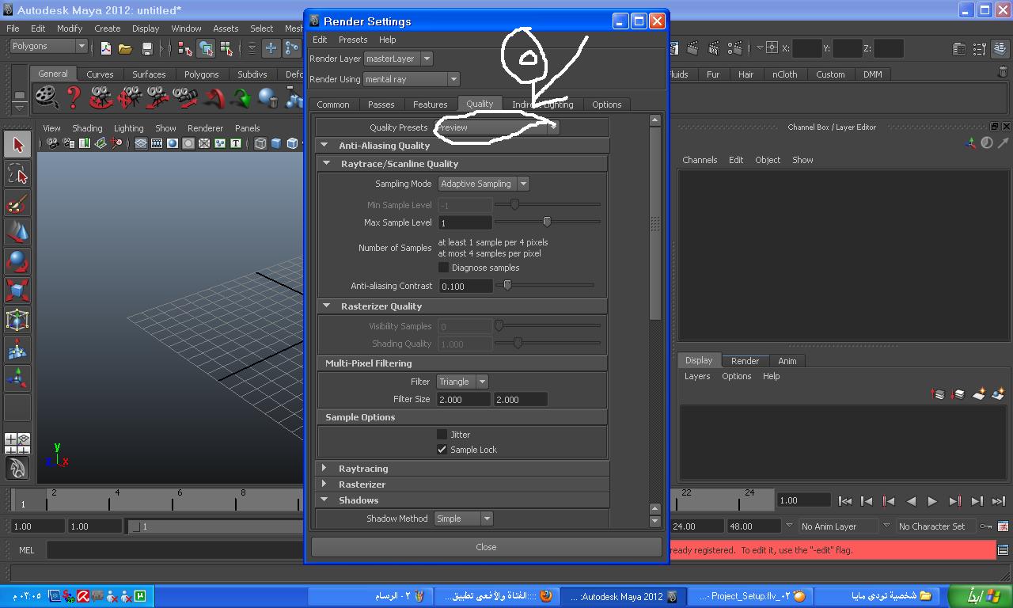Open the Render Using mental ray dropdown

(x=411, y=79)
